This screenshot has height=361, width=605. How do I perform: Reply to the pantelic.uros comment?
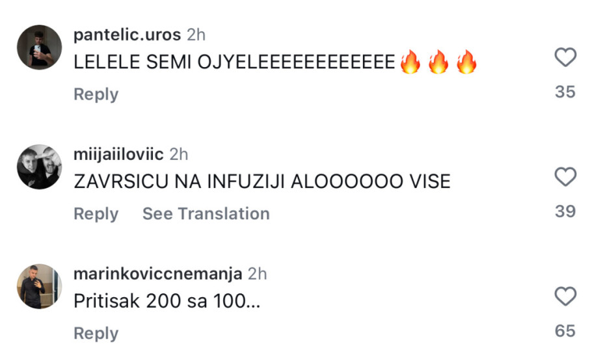click(96, 94)
